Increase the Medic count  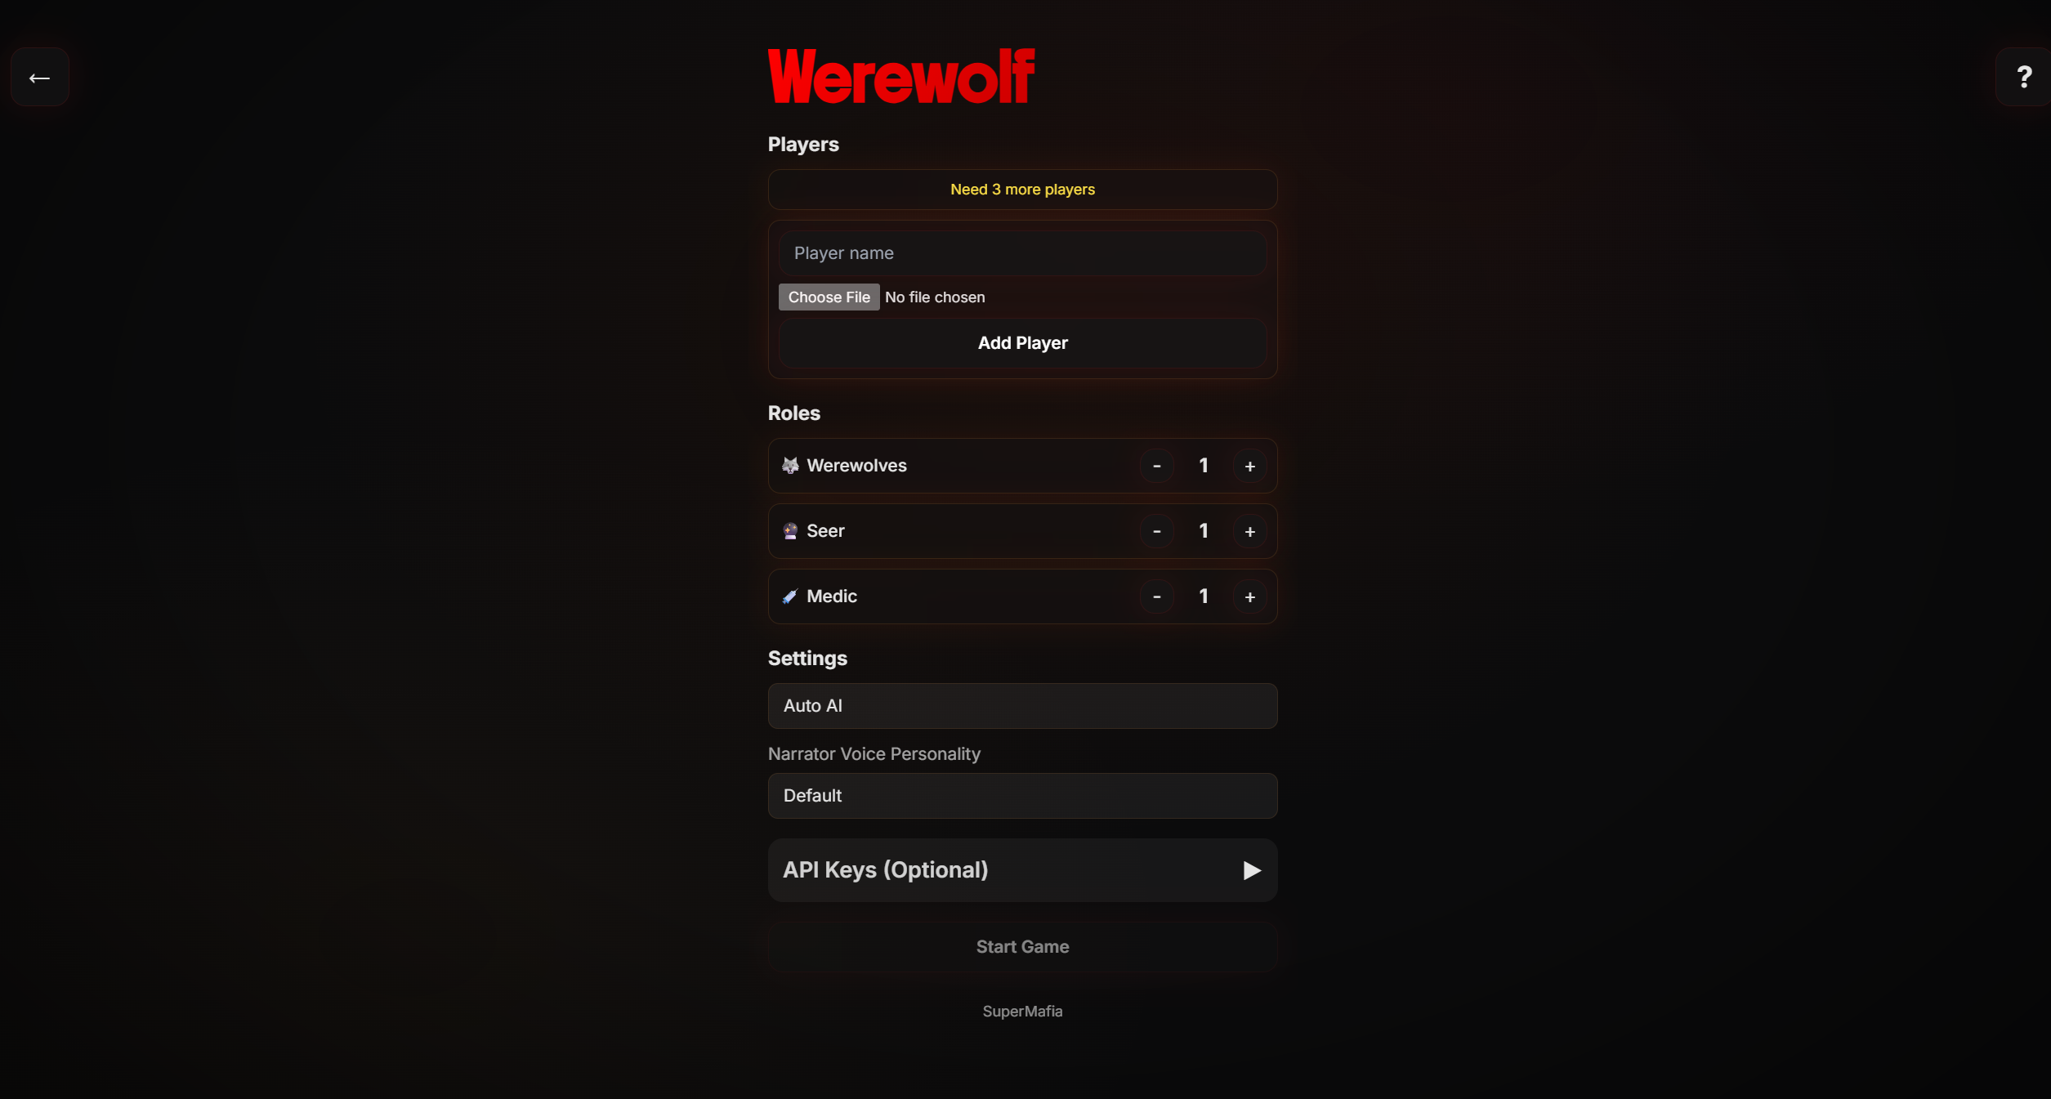pos(1249,596)
